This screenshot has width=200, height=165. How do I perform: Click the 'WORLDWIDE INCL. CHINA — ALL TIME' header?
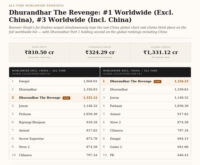39,71
